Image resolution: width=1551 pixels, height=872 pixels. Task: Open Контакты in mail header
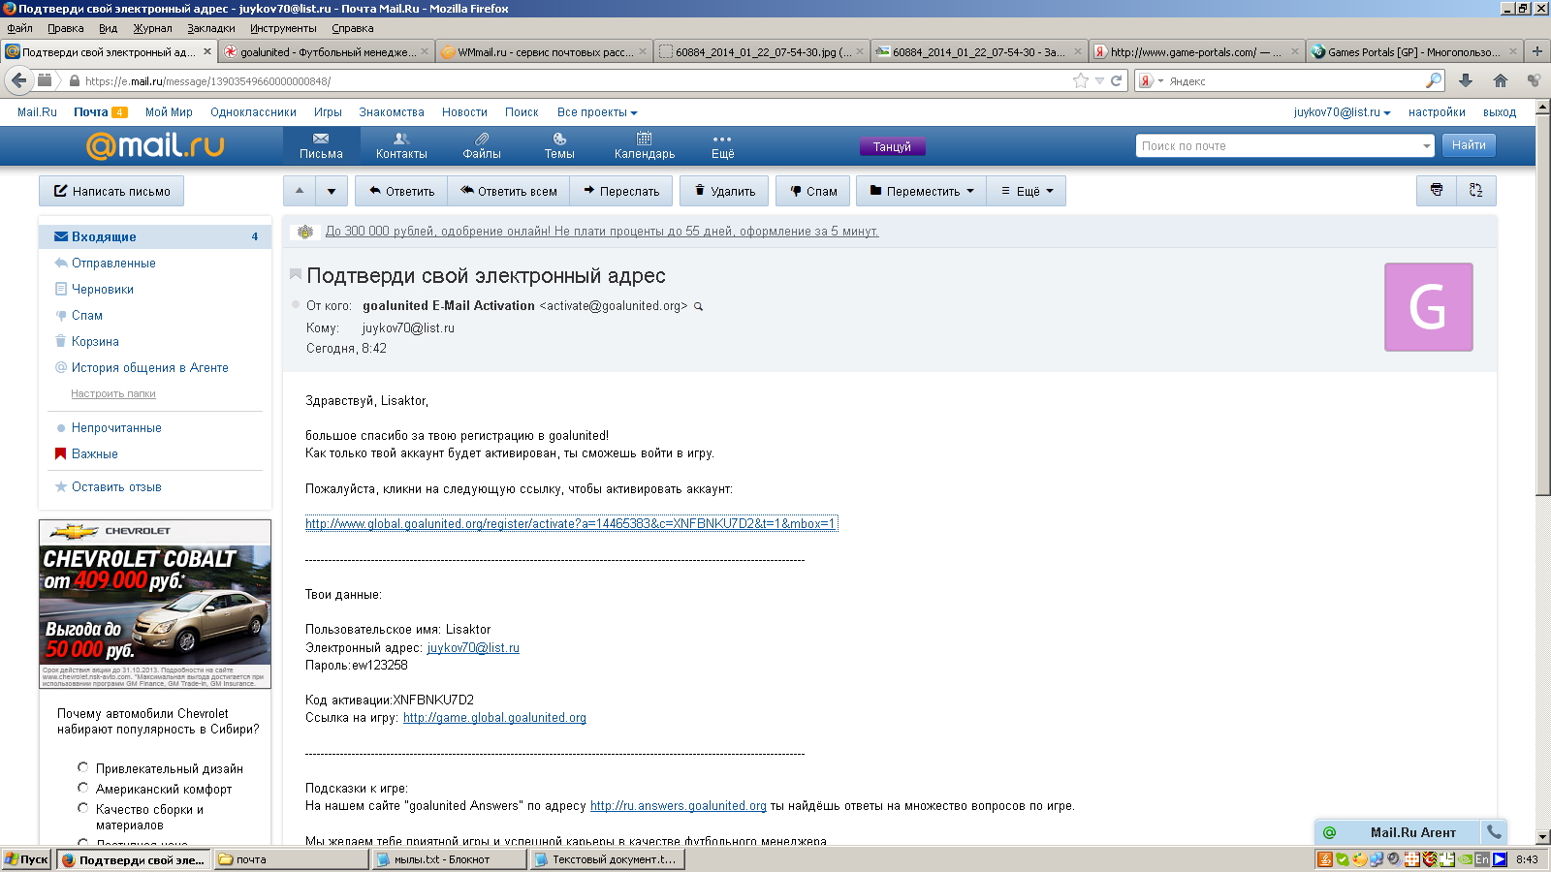(401, 146)
